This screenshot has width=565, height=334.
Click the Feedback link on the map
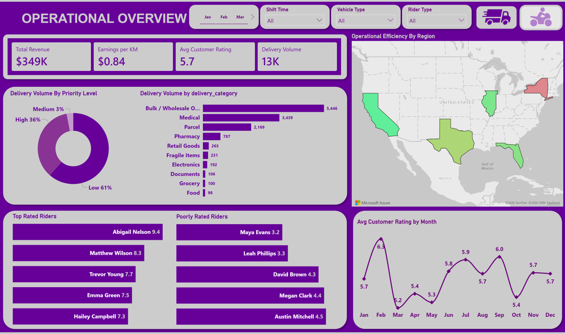(553, 203)
